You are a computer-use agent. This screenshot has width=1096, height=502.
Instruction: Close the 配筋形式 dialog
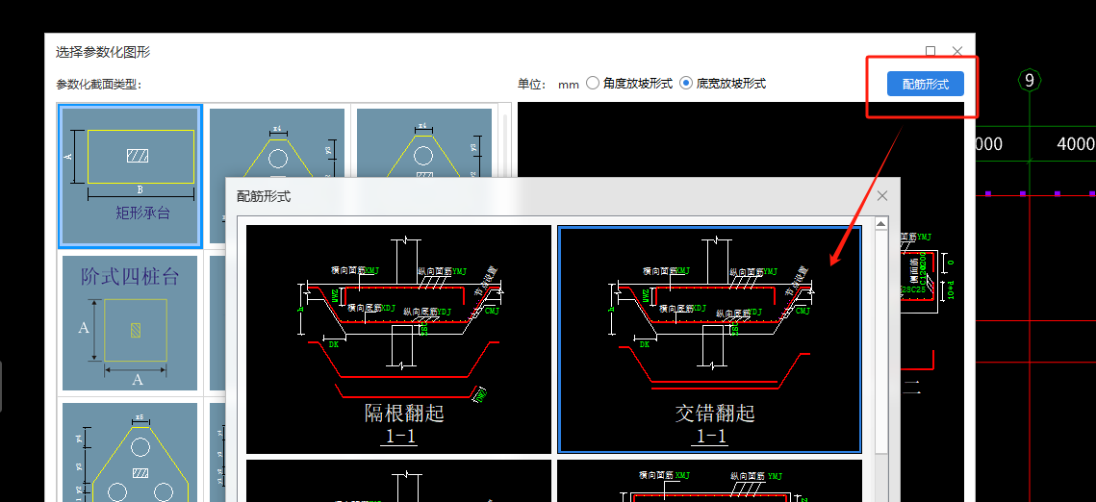pyautogui.click(x=882, y=196)
